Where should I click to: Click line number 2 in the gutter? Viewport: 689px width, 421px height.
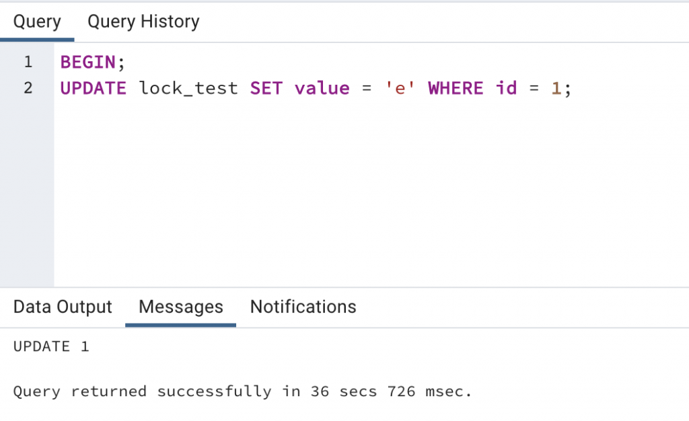coord(28,88)
